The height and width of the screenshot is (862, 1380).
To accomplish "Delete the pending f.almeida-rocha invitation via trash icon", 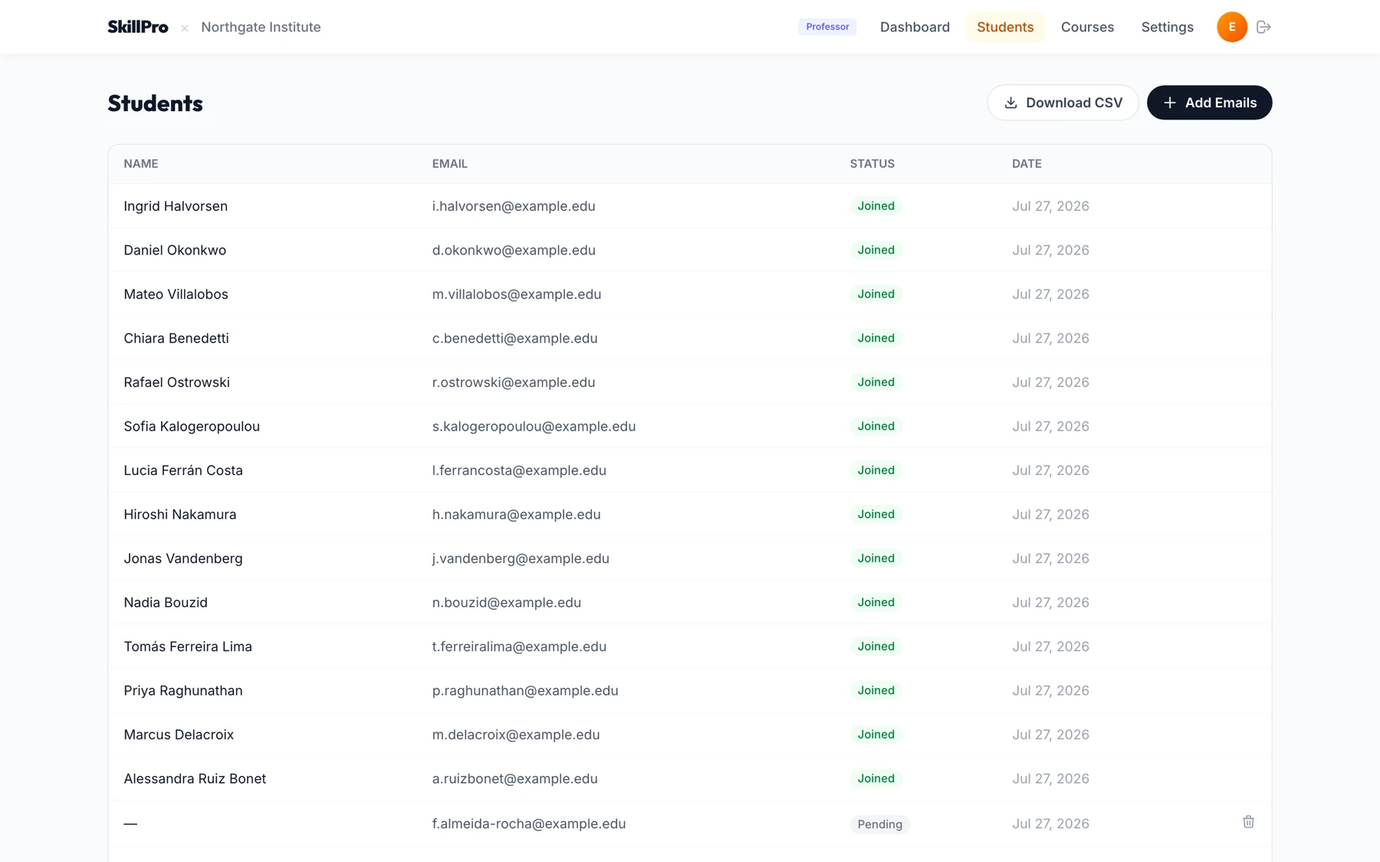I will pyautogui.click(x=1248, y=822).
